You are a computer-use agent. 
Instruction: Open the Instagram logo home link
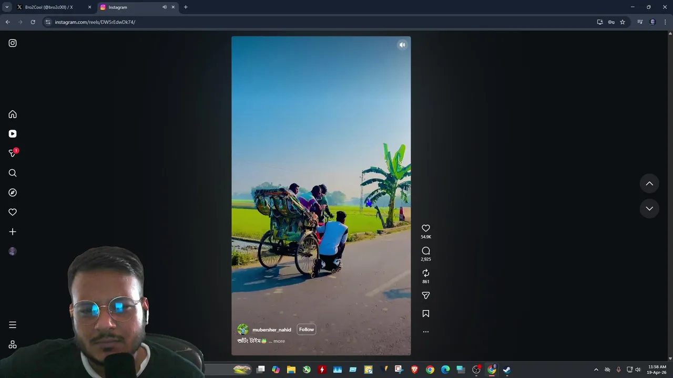coord(13,43)
